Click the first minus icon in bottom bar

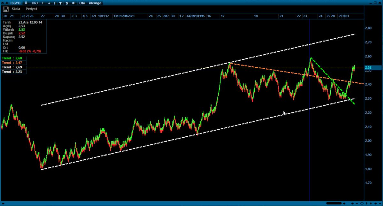pos(357,203)
